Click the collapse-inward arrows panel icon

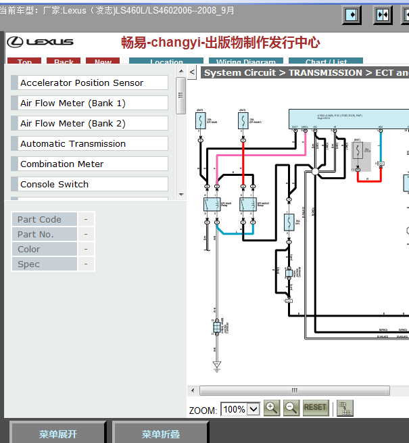click(x=383, y=15)
